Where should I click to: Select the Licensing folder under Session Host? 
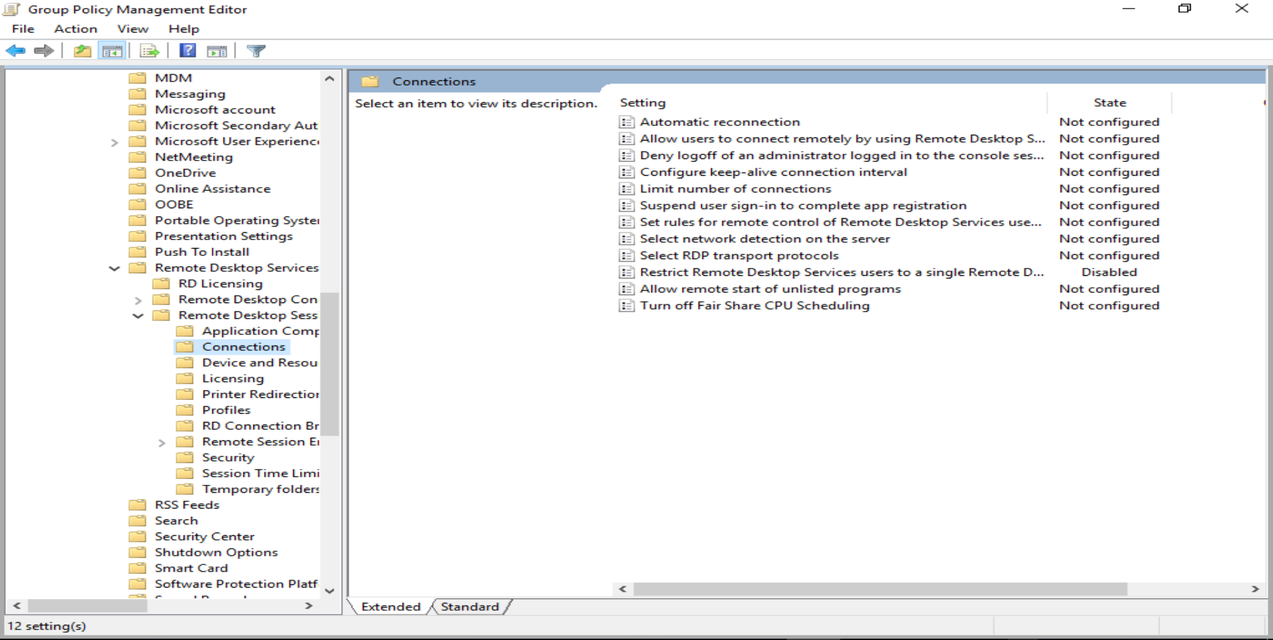click(233, 379)
